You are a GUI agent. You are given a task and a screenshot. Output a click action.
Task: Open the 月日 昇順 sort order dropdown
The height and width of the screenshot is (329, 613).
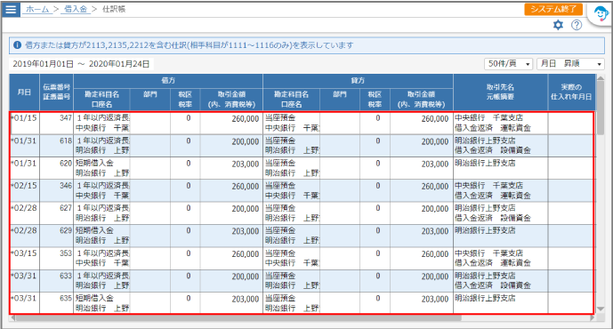coord(570,64)
